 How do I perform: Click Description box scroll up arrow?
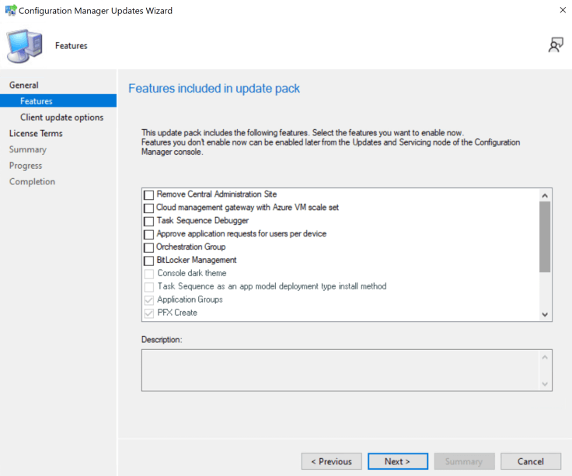[x=545, y=357]
